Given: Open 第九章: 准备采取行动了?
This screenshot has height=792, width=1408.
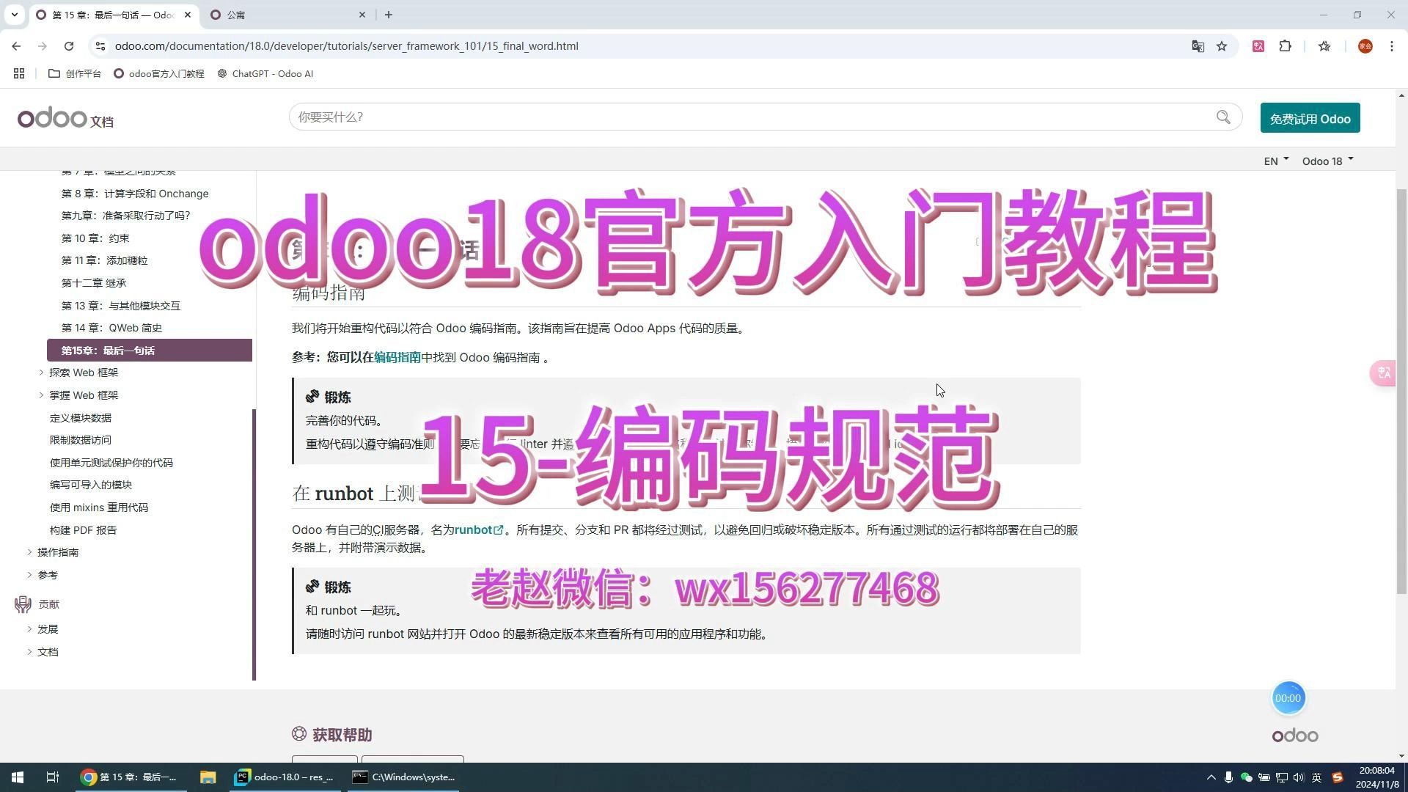Looking at the screenshot, I should click(x=125, y=216).
